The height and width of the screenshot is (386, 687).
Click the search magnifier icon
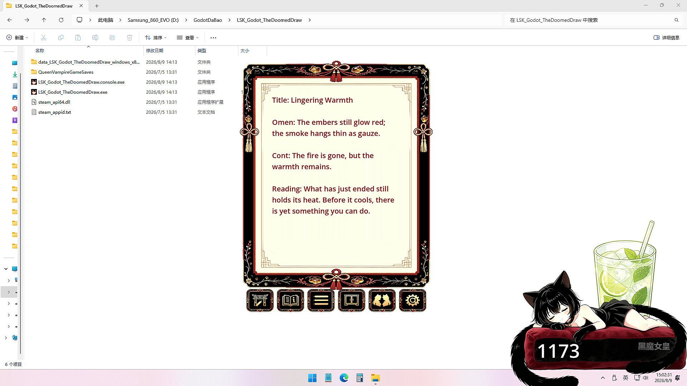pyautogui.click(x=676, y=20)
